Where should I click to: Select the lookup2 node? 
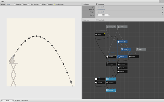122,57
